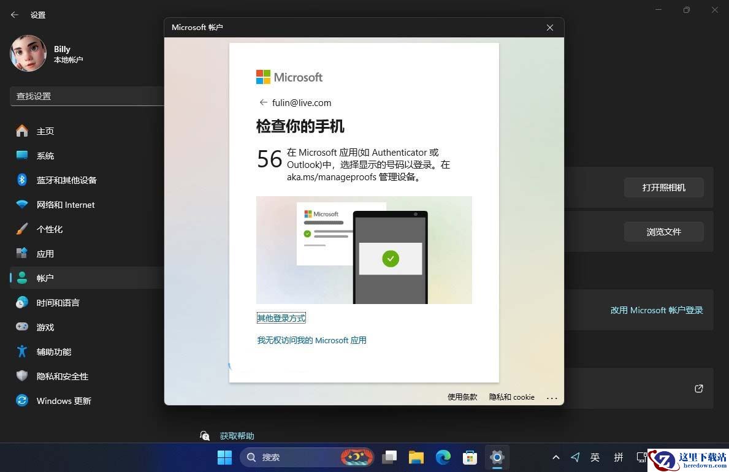Click the Bluetooth icon in sidebar
The width and height of the screenshot is (729, 472).
(x=22, y=180)
